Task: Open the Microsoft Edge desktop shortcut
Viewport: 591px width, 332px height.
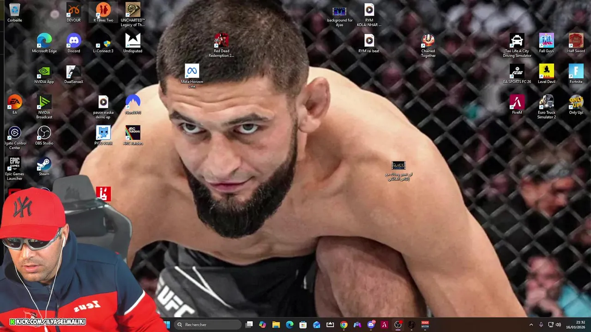Action: pyautogui.click(x=44, y=43)
